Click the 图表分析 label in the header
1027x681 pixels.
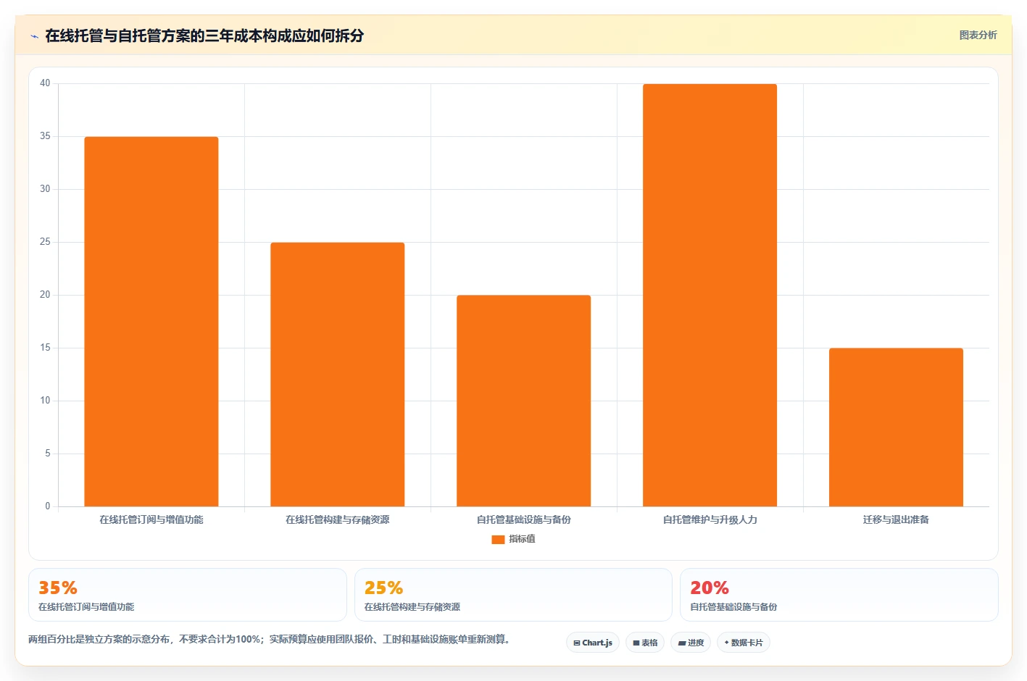978,35
